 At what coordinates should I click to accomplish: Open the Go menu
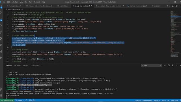[x=26, y=2]
